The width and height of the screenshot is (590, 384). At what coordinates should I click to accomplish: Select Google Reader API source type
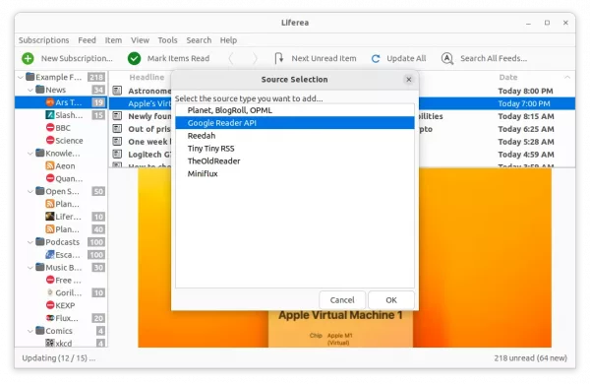point(295,123)
